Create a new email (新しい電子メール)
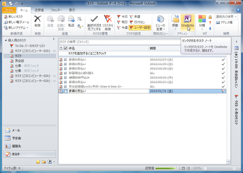Screen dimensions: 243x173 [x=17, y=22]
